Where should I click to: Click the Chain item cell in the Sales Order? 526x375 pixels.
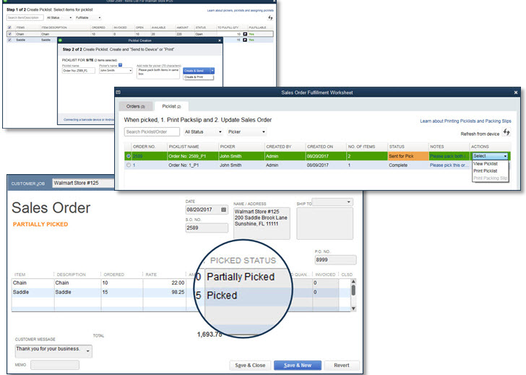[x=33, y=283]
